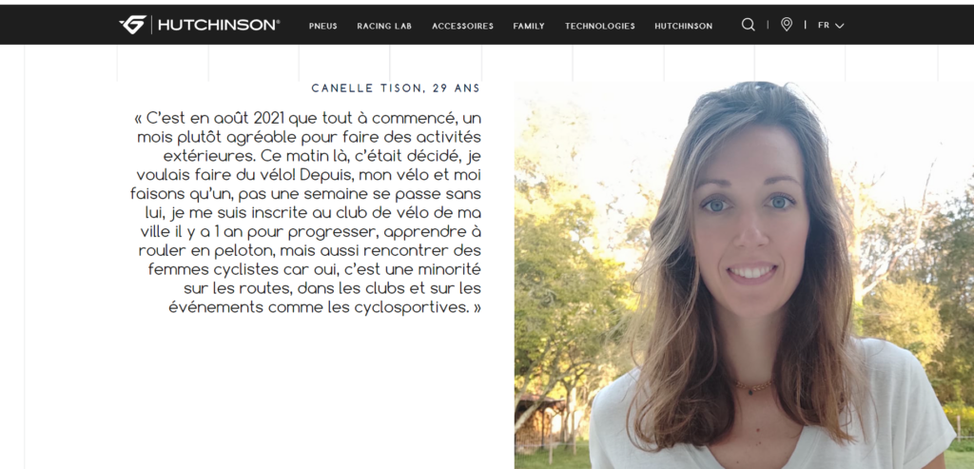
Task: Click the HUTCHINSON brand wordmark
Action: point(219,25)
